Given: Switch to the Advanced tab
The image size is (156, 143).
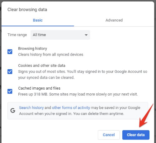Looking at the screenshot, I should pyautogui.click(x=114, y=20).
